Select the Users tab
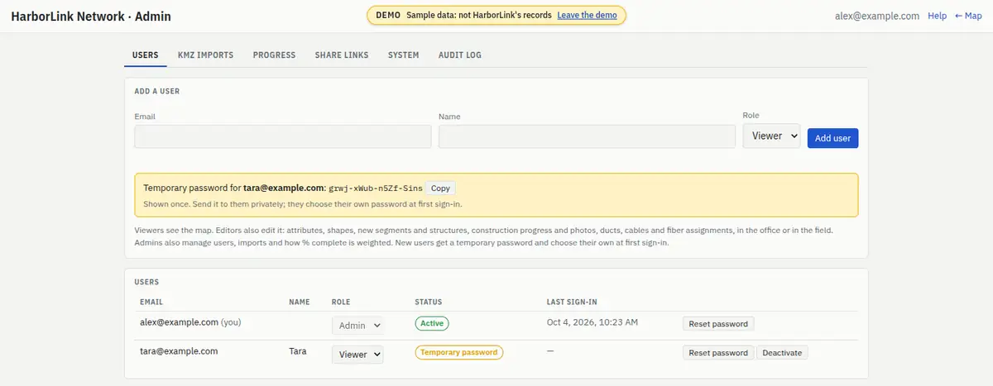The image size is (993, 386). pos(146,55)
